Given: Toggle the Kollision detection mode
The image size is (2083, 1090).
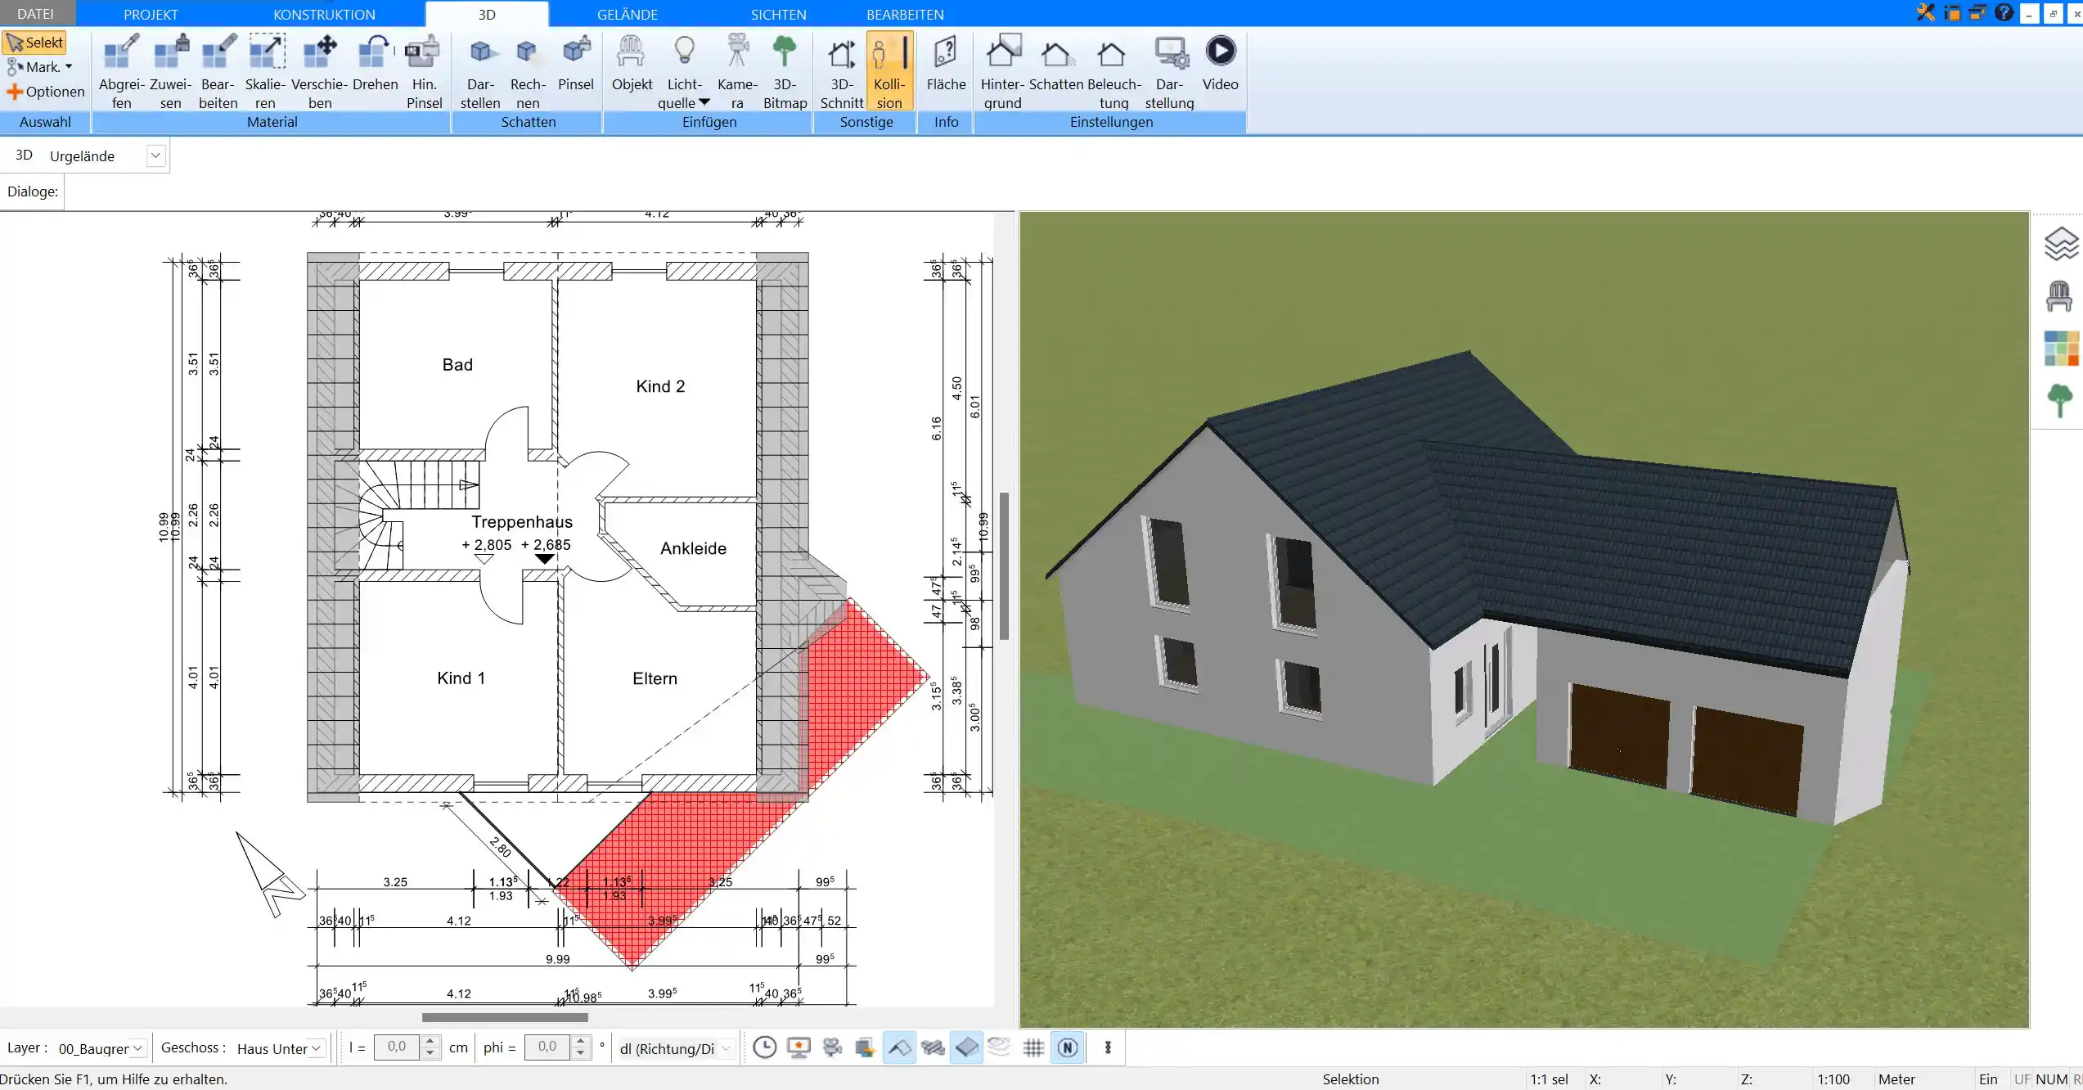Looking at the screenshot, I should [x=889, y=71].
